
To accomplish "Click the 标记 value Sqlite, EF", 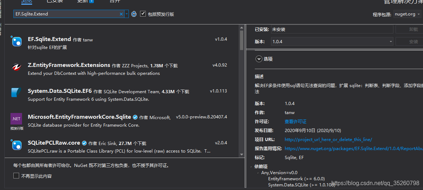I will pos(294,158).
